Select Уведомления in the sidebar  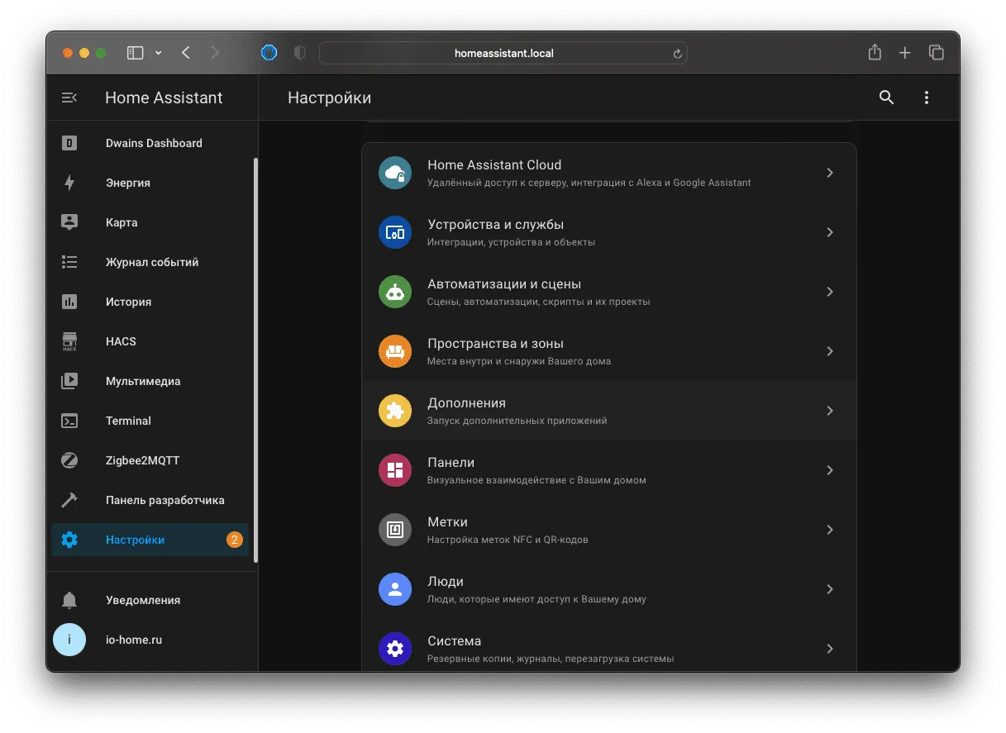pyautogui.click(x=149, y=600)
